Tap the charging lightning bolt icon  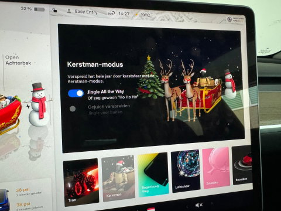pos(28,106)
